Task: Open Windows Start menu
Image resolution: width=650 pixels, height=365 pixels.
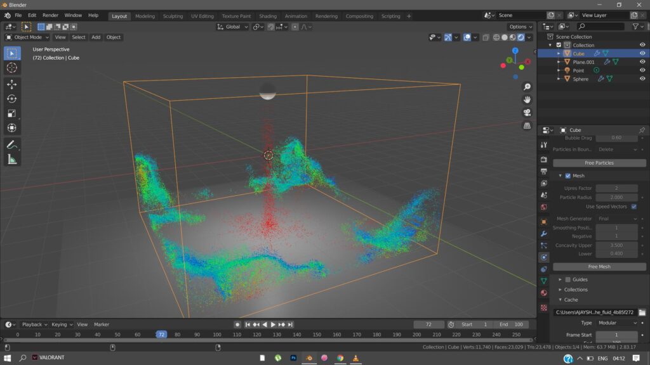Action: 8,358
